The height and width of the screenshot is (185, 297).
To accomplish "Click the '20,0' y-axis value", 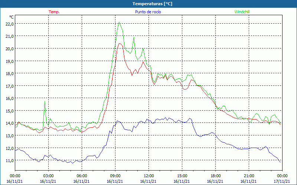I will [x=10, y=49].
